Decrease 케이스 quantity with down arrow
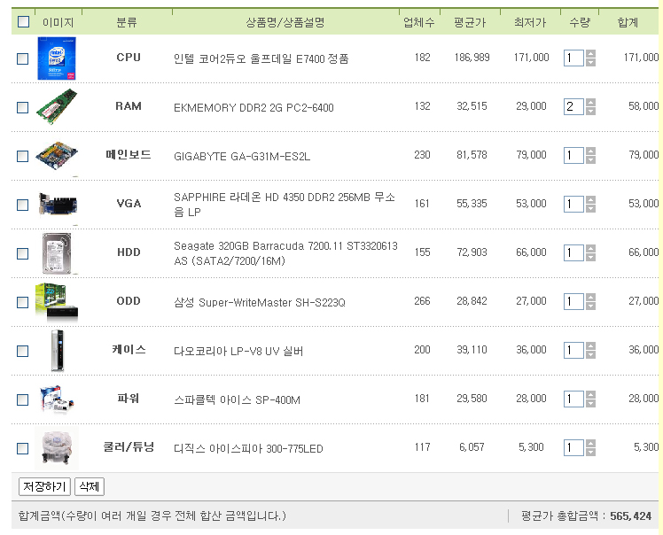 pyautogui.click(x=590, y=354)
